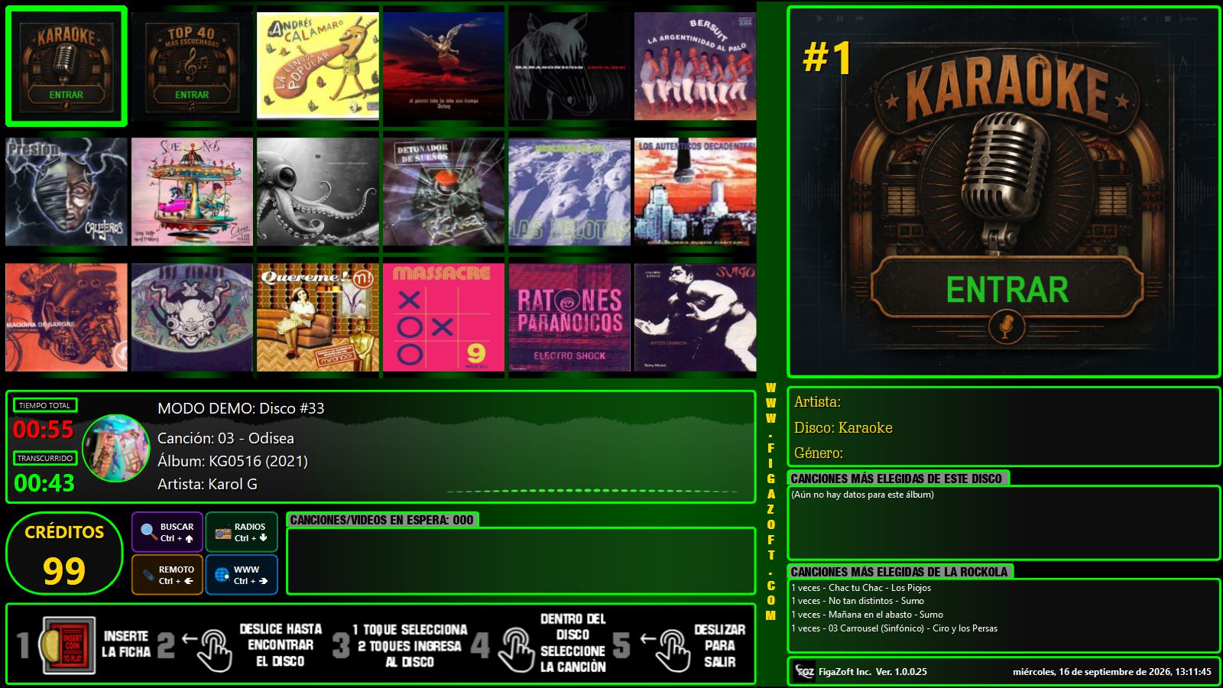Select '03 Carrousel (Sinfónico)' song row
1223x688 pixels.
pos(894,628)
